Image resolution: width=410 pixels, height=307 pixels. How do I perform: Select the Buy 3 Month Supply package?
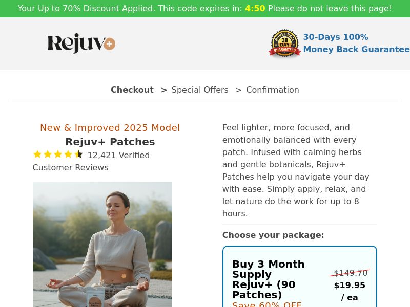(300, 277)
